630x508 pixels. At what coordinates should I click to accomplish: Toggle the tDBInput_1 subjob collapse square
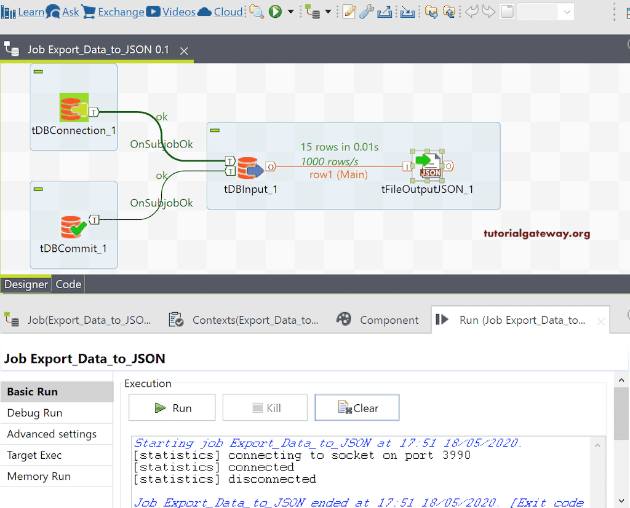(213, 130)
